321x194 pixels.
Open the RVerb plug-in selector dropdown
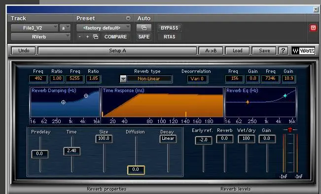click(40, 37)
